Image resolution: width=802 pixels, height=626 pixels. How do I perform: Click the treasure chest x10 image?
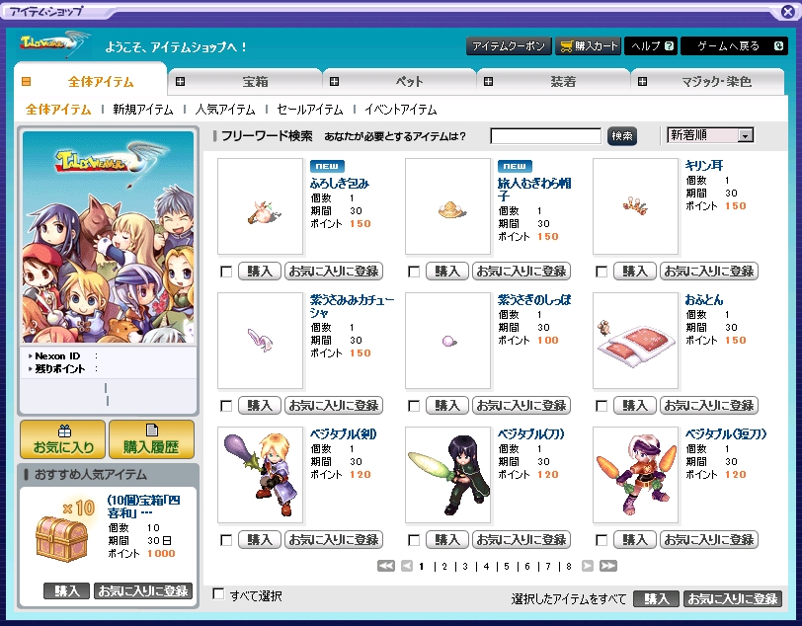pos(64,532)
